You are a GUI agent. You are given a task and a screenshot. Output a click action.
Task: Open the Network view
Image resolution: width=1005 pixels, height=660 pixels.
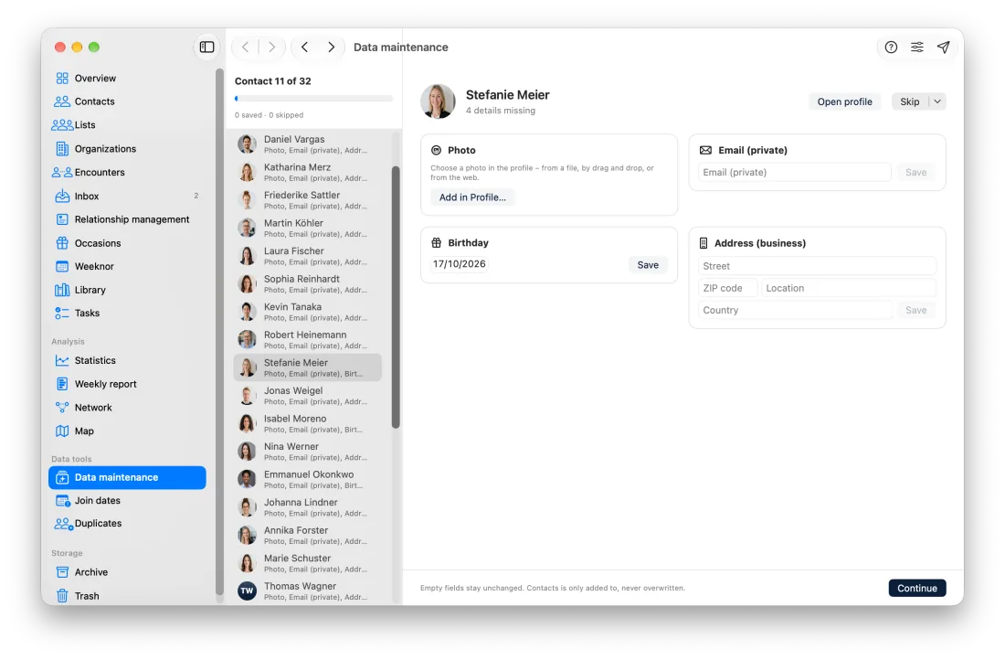click(127, 408)
